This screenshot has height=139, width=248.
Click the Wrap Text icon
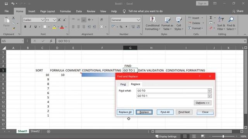coord(102,20)
